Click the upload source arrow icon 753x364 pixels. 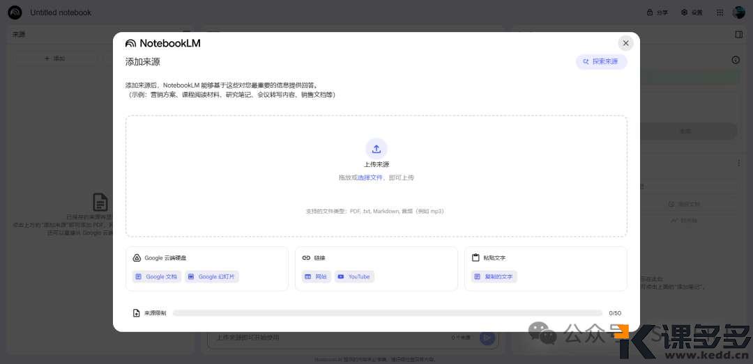376,148
